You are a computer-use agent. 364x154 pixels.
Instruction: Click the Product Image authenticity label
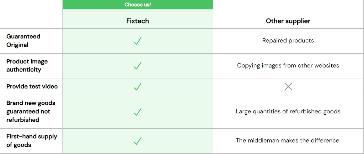coord(27,66)
